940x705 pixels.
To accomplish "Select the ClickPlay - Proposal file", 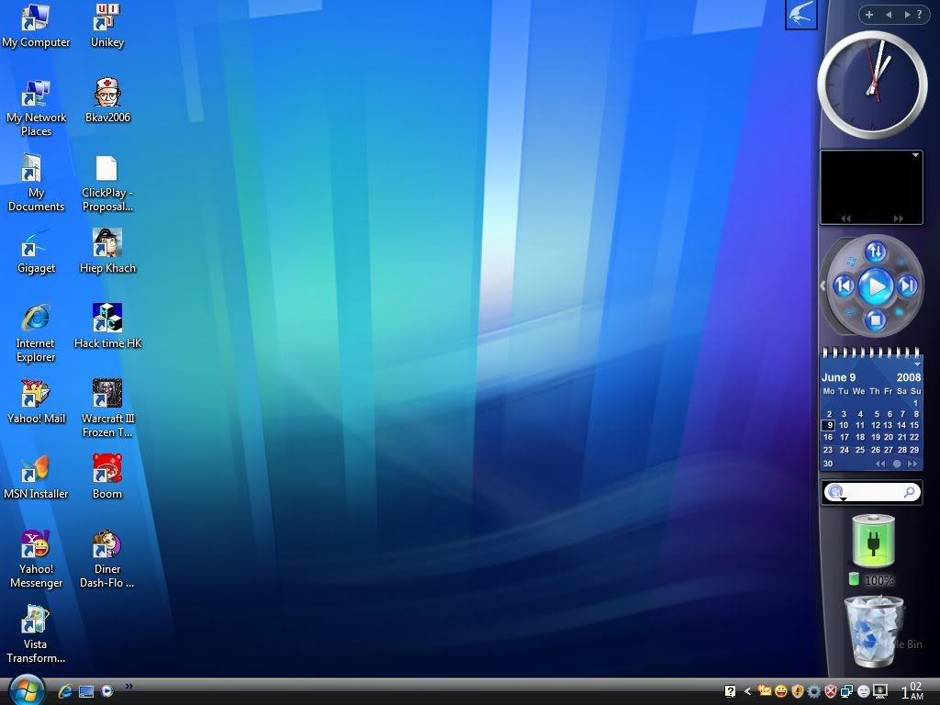I will click(107, 183).
